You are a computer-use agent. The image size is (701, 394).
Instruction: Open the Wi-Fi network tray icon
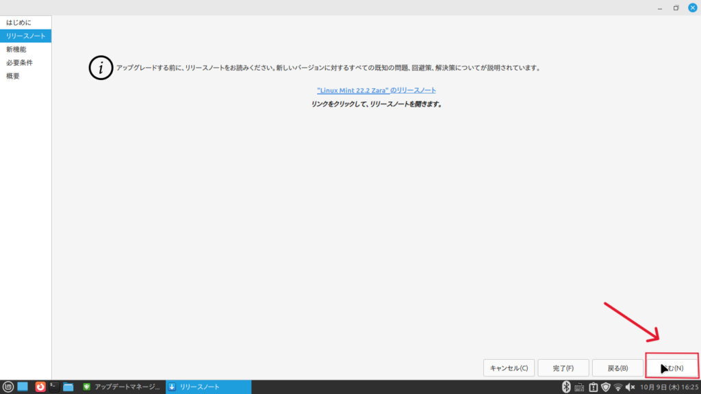(618, 386)
